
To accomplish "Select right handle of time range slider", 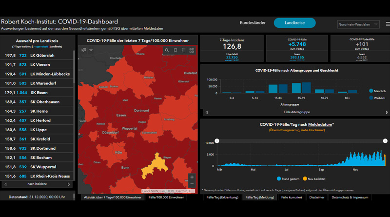I will (385, 141).
